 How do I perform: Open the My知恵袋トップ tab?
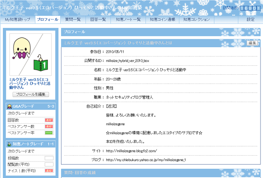tap(18, 19)
